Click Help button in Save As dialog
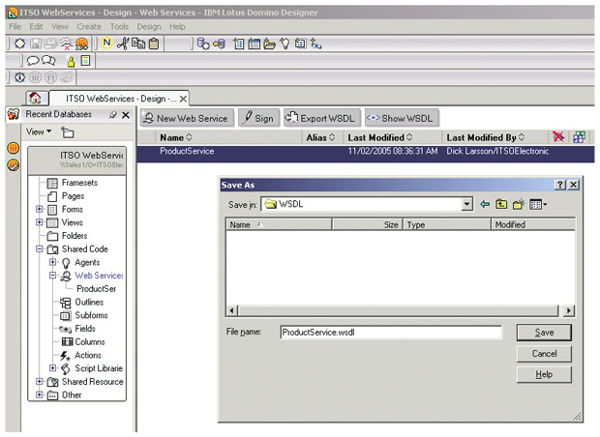Viewport: 600px width, 437px height. 544,374
